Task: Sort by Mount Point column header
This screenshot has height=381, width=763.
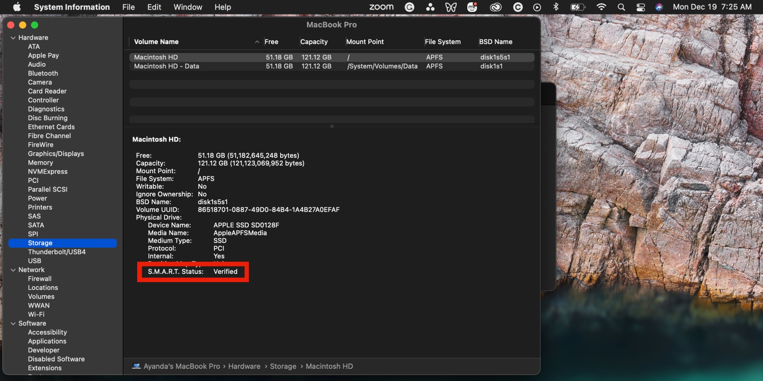Action: click(365, 42)
